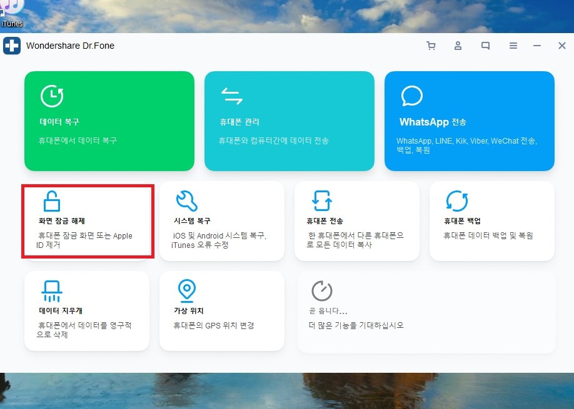Click the iOS 및 Android 시스템 복구 description

219,240
